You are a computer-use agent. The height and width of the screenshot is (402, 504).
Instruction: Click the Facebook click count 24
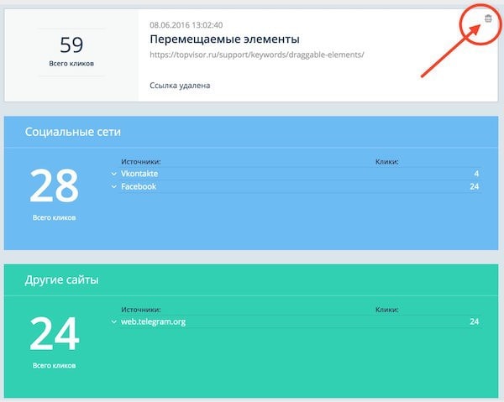pos(474,186)
